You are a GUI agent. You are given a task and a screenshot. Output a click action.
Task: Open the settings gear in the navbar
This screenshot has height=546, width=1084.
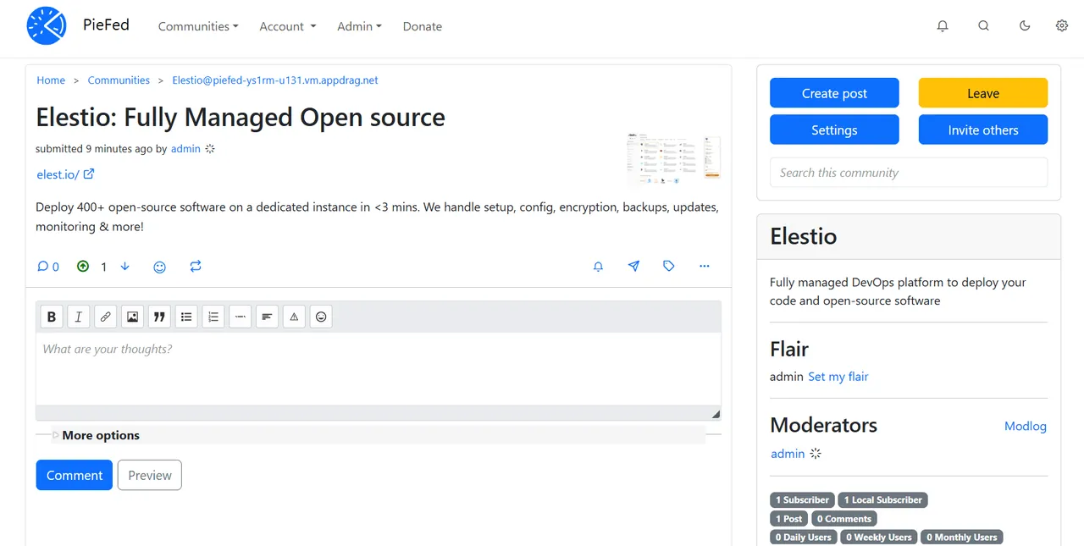click(x=1062, y=26)
